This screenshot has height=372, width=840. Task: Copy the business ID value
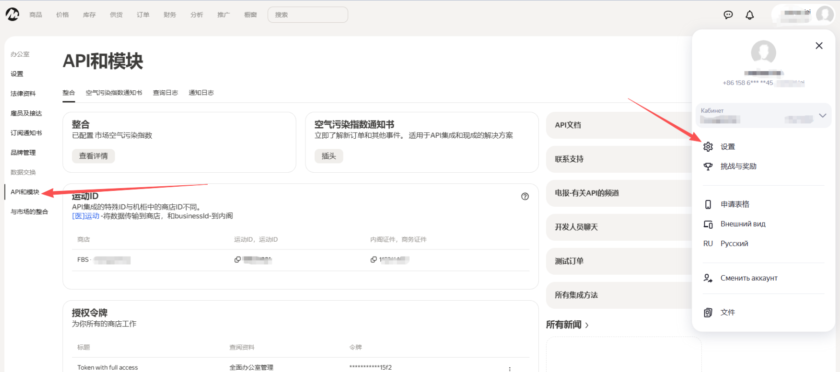click(373, 260)
